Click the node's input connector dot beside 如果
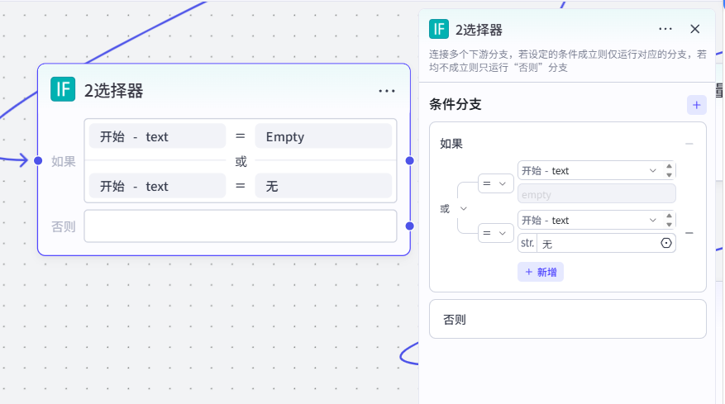The width and height of the screenshot is (725, 404). 38,160
